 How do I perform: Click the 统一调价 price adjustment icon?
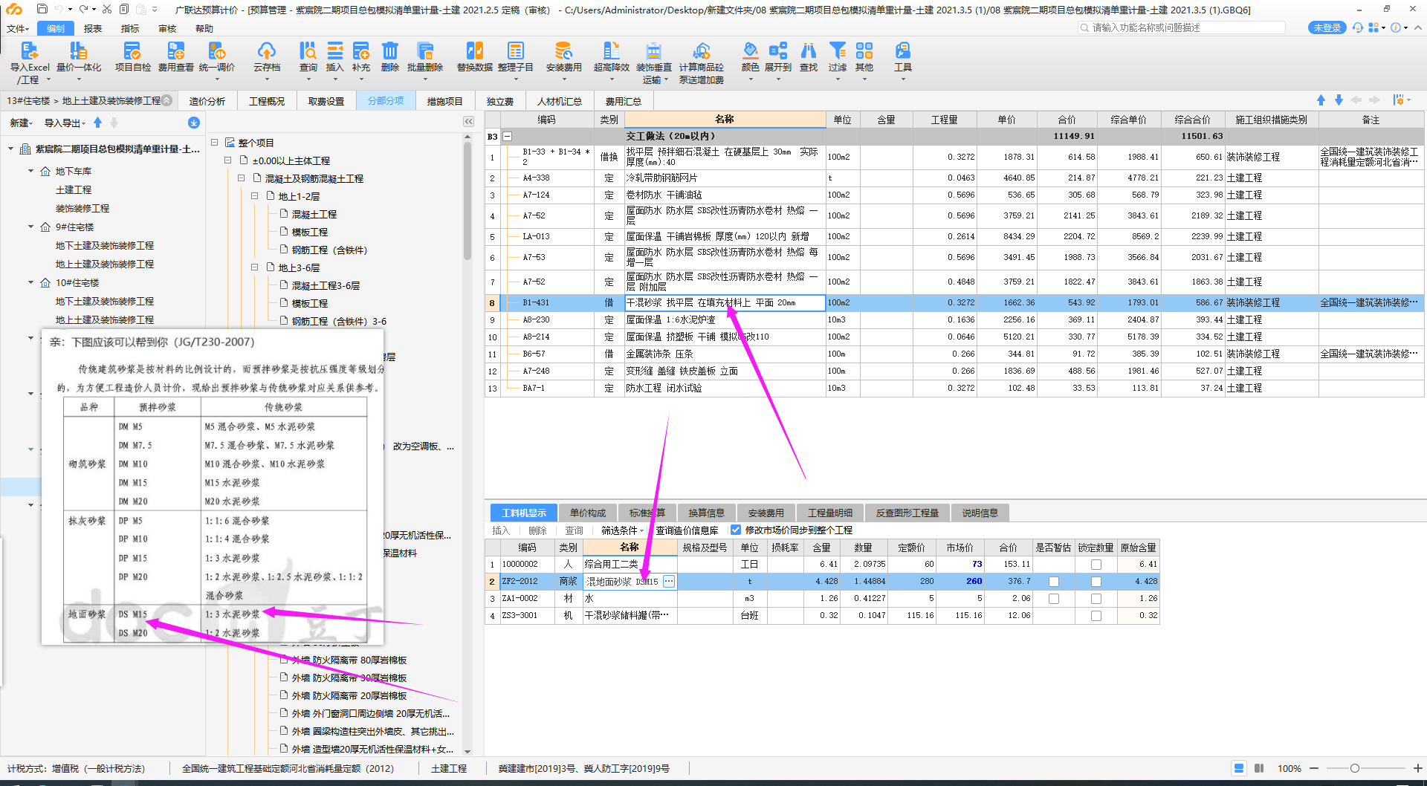point(216,51)
